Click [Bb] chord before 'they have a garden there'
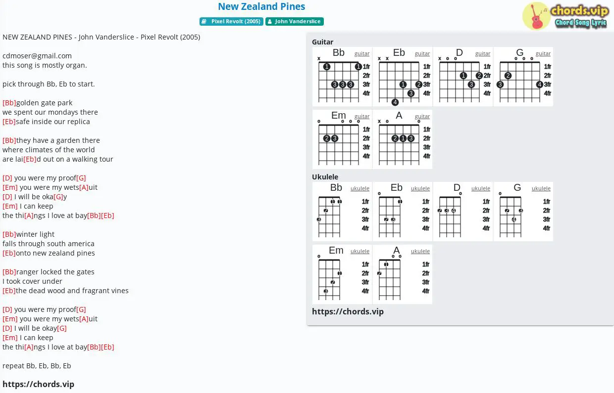614x393 pixels. coord(9,140)
